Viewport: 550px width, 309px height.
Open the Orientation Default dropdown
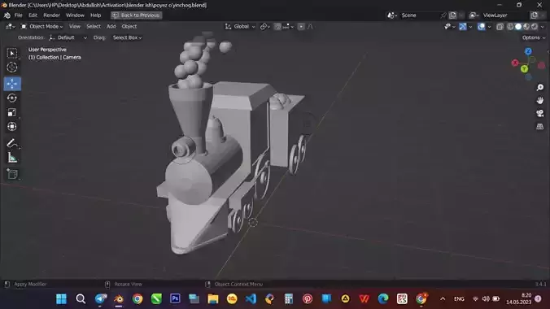point(68,37)
